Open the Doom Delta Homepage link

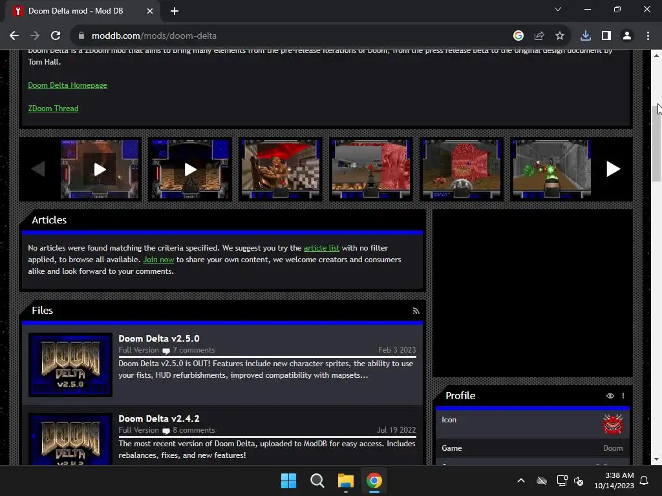[x=67, y=85]
